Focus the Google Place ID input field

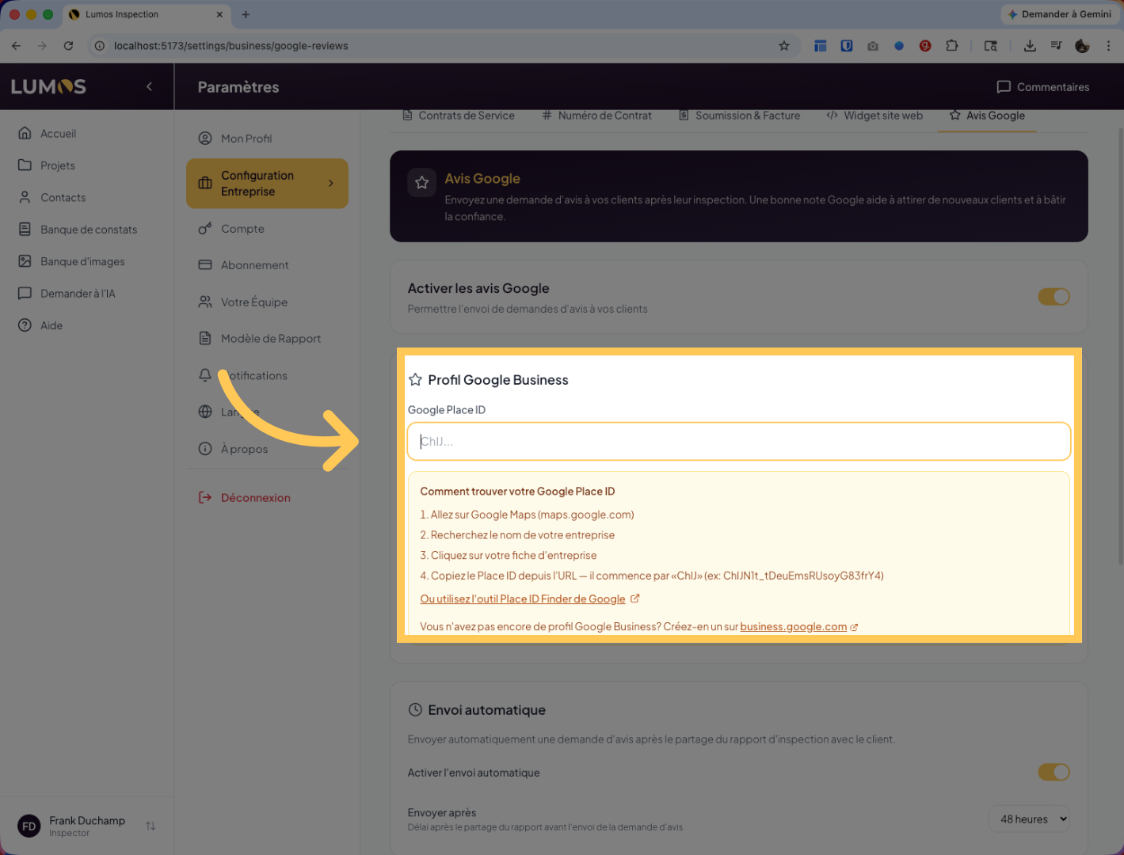coord(738,442)
